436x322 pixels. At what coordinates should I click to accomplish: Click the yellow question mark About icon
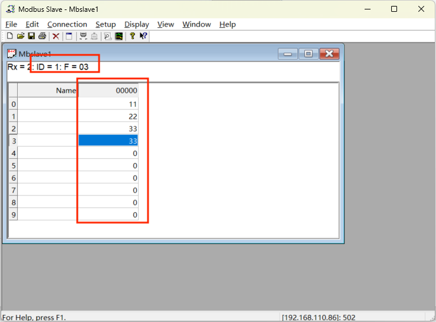pyautogui.click(x=132, y=36)
